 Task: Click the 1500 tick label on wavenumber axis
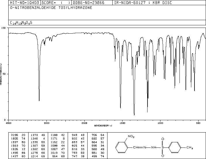pyautogui.click(x=122, y=123)
